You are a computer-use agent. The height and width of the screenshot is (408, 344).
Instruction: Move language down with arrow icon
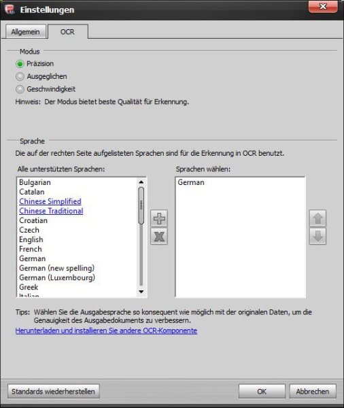click(317, 236)
